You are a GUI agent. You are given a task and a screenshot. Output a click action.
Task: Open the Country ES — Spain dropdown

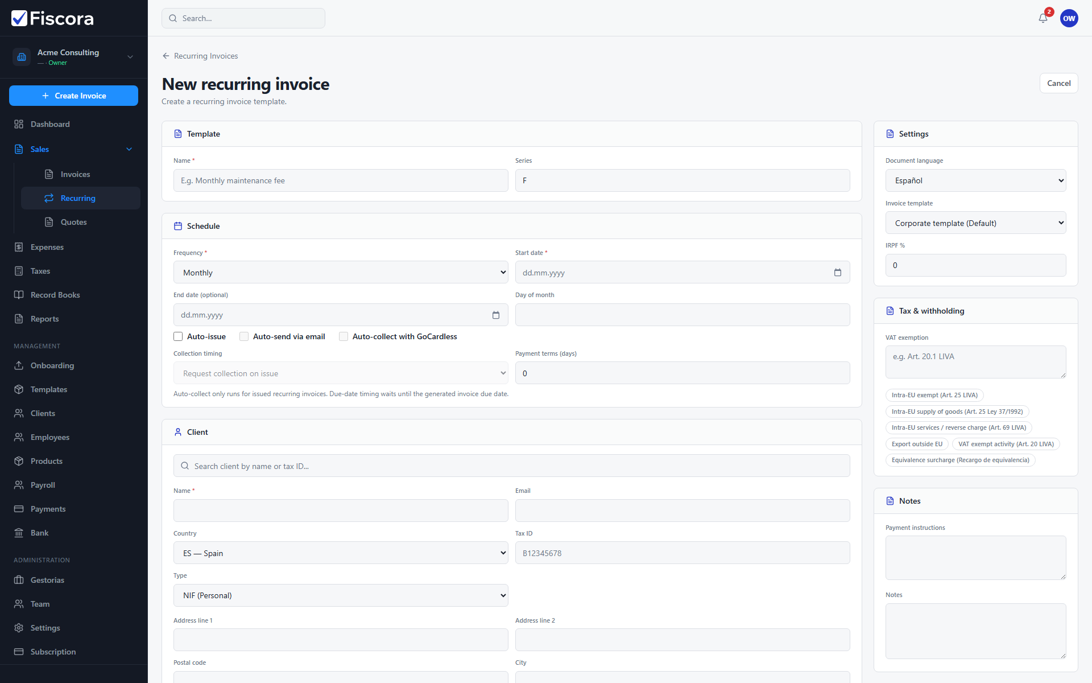point(341,553)
